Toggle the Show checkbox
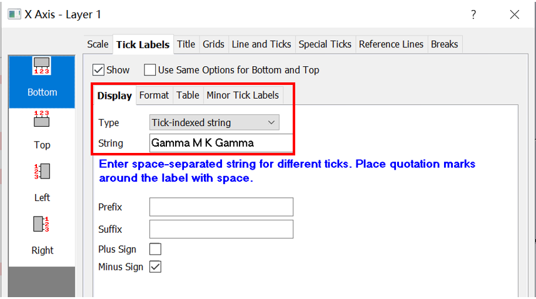Screen dimensions: 536x299 (x=98, y=70)
